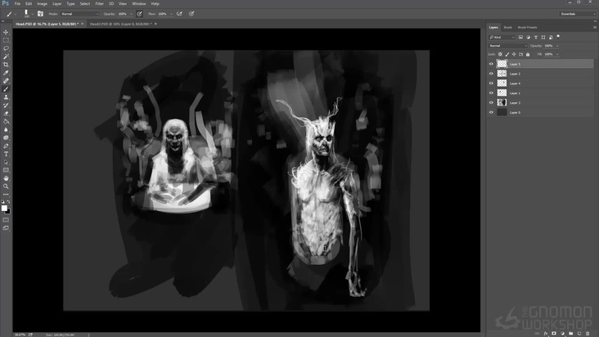
Task: Hide Layer 2 visibility
Action: click(x=491, y=74)
